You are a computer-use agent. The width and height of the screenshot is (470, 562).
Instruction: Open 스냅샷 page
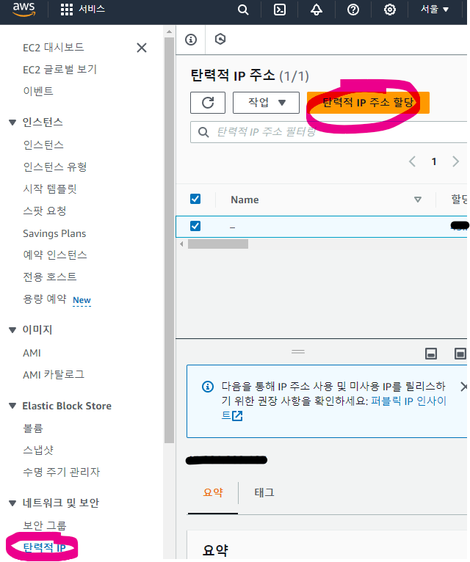pos(38,450)
